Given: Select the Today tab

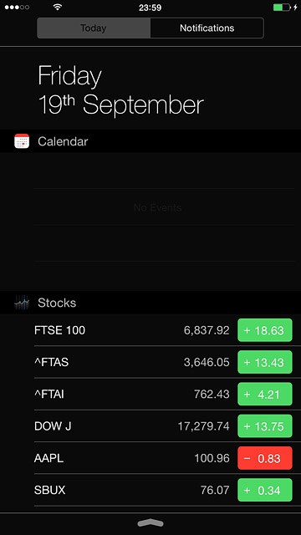Looking at the screenshot, I should (x=94, y=28).
